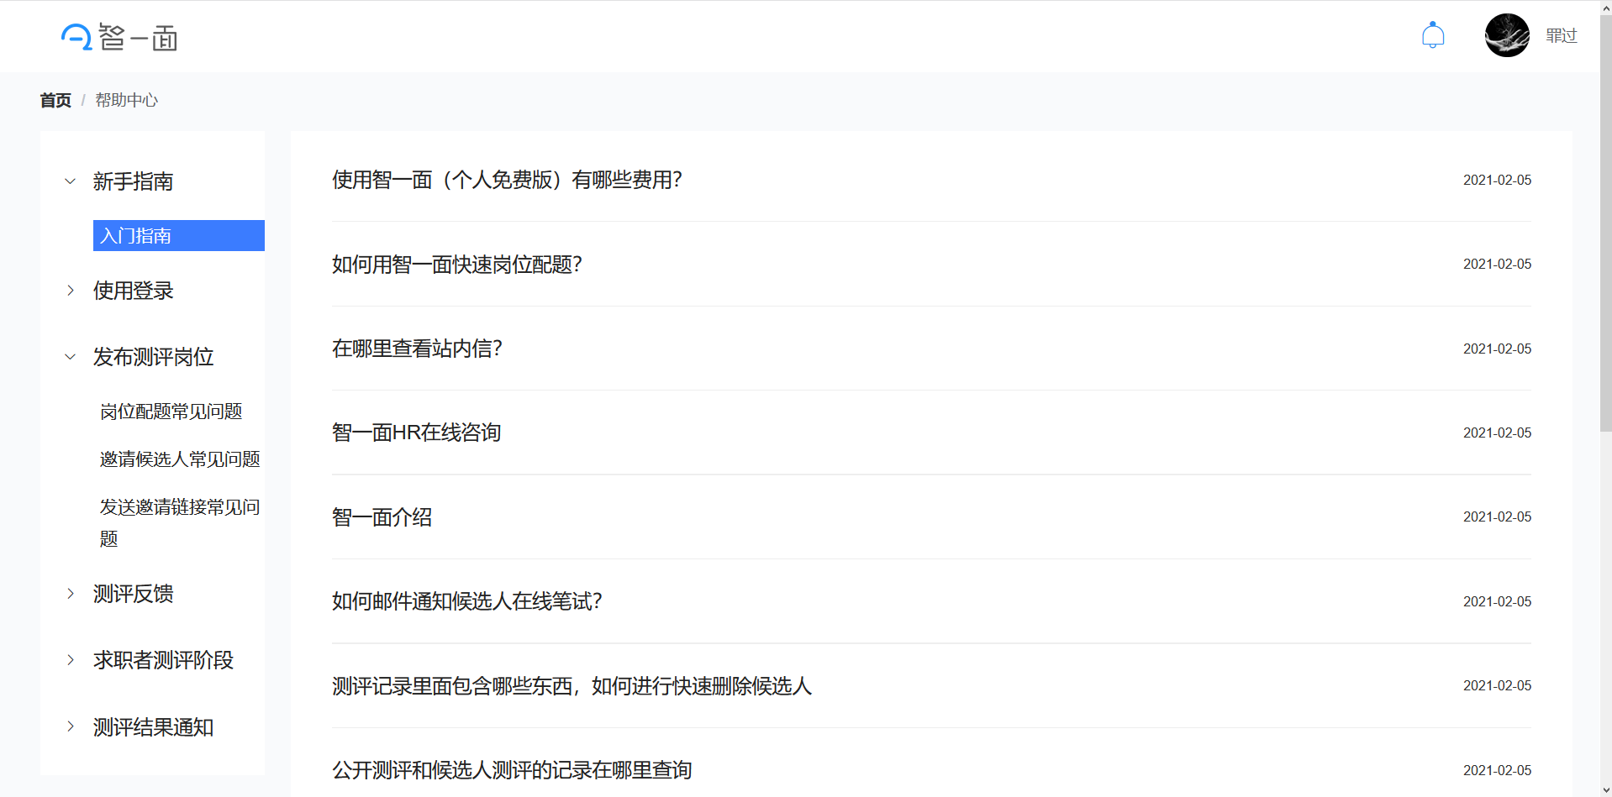Open 邀请候选人常见问题 submenu item
Screen dimensions: 1612x797
[x=180, y=459]
